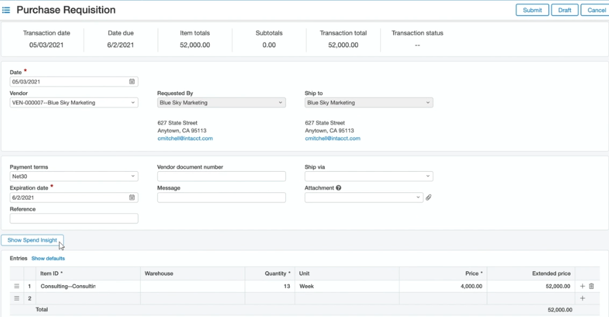The height and width of the screenshot is (317, 609).
Task: Add a line after row 1 using plus icon
Action: pos(582,286)
